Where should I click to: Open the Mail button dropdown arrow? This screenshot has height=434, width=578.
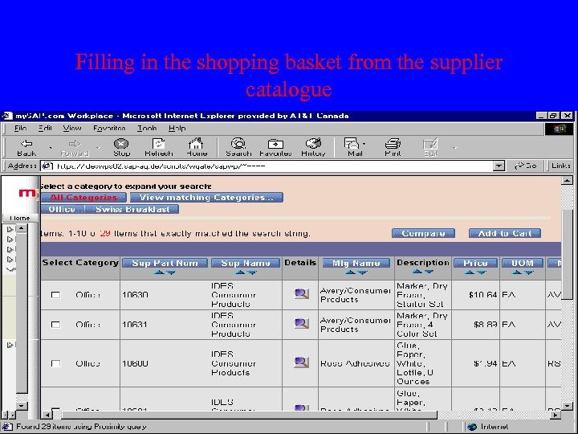(364, 144)
